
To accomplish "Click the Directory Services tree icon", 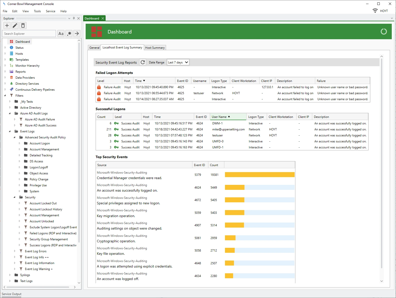I will [11, 83].
